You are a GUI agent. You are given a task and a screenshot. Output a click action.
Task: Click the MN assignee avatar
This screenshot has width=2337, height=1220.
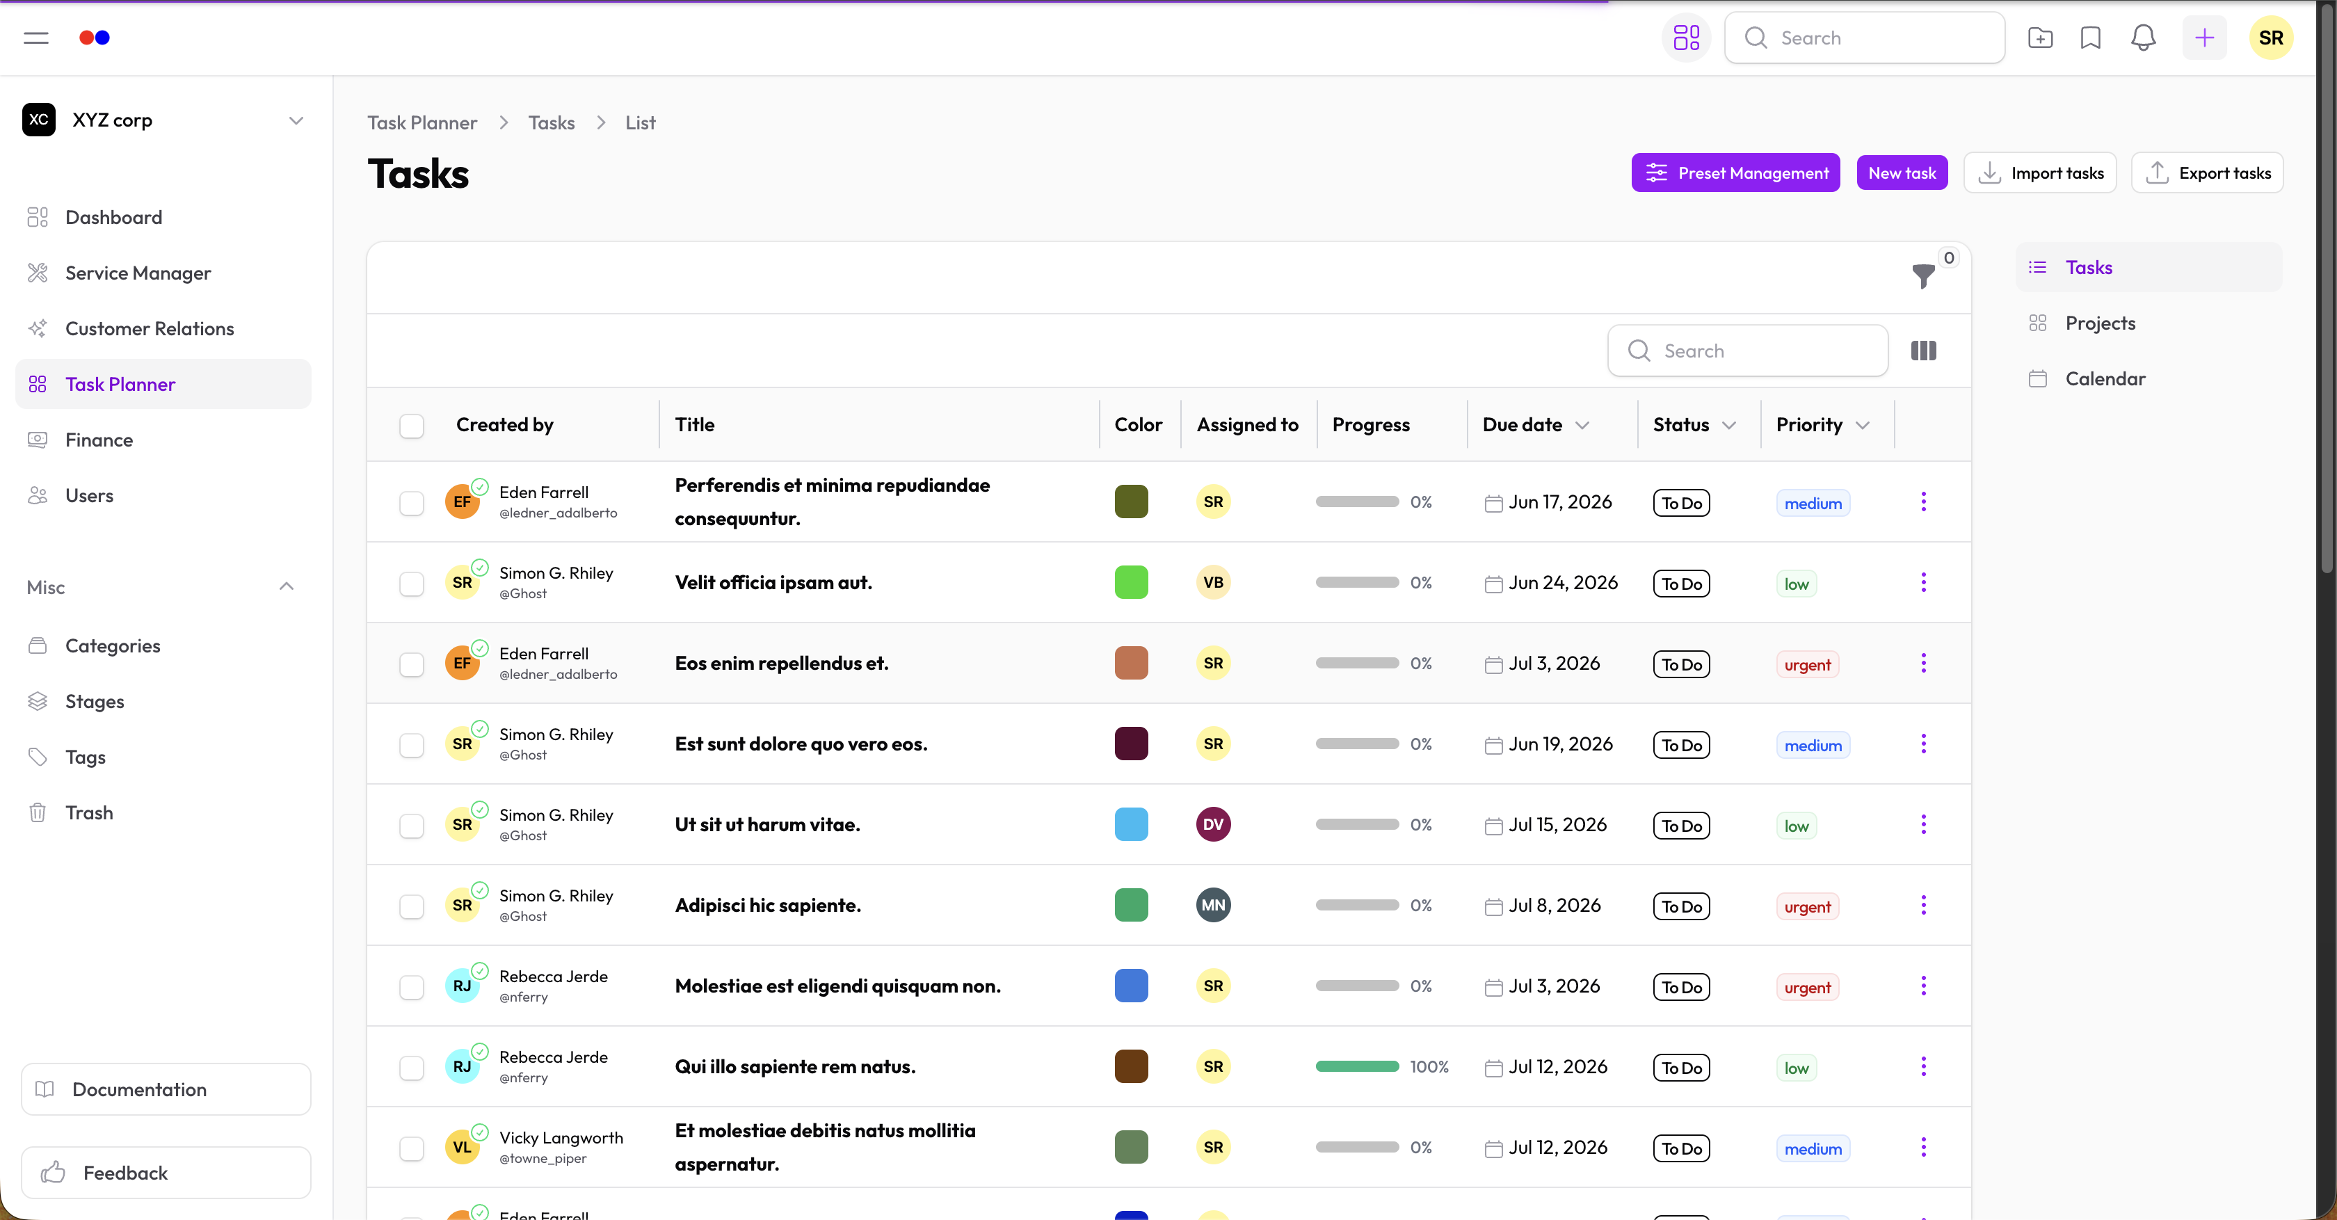(1213, 905)
